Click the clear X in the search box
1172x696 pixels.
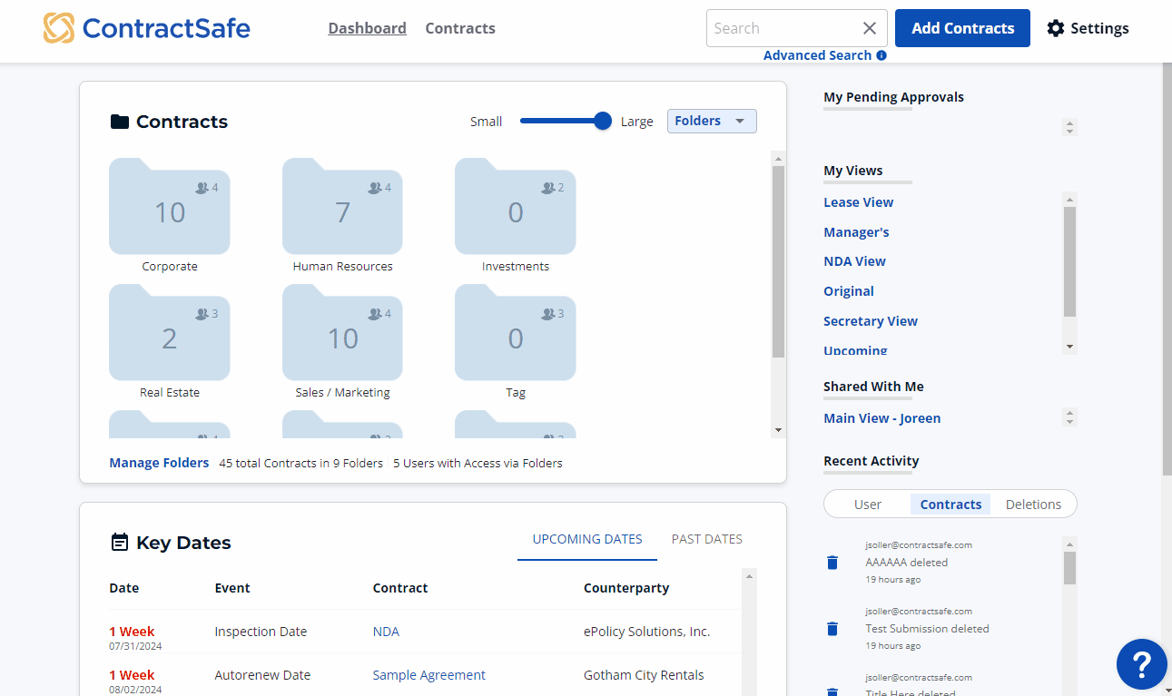[x=869, y=28]
